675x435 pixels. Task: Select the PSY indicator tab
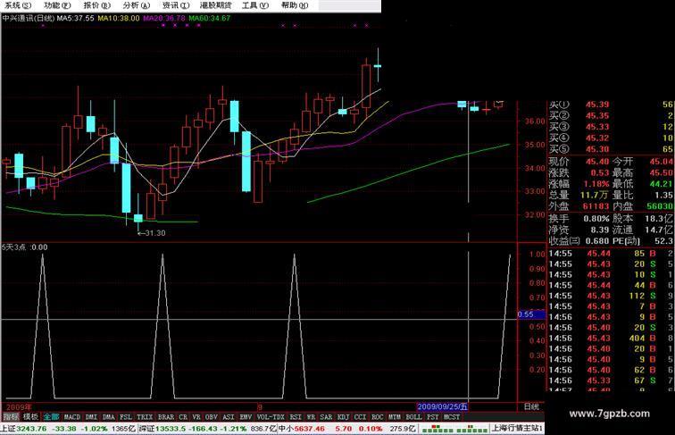433,417
